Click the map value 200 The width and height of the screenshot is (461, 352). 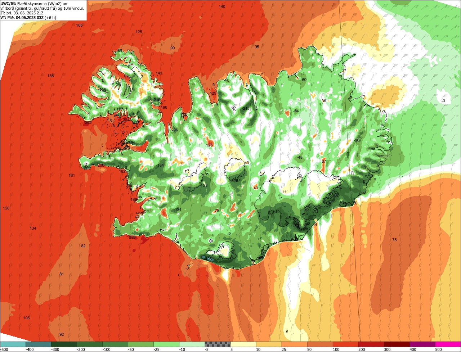[101, 165]
